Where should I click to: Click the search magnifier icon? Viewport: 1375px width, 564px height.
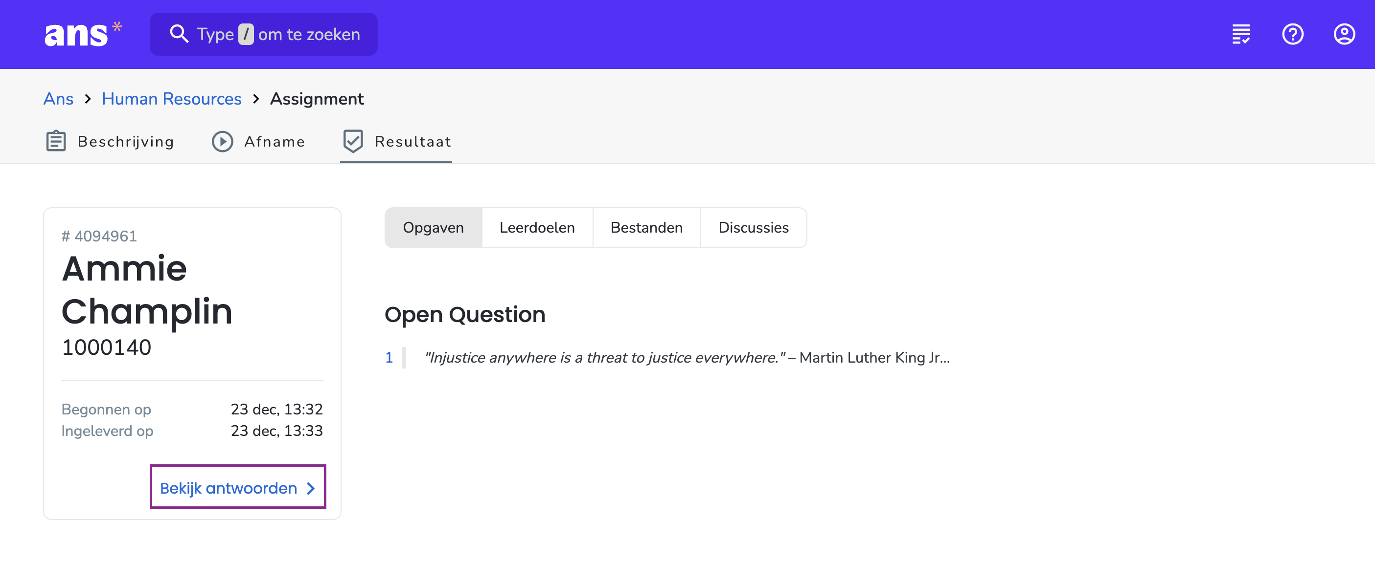[x=179, y=34]
